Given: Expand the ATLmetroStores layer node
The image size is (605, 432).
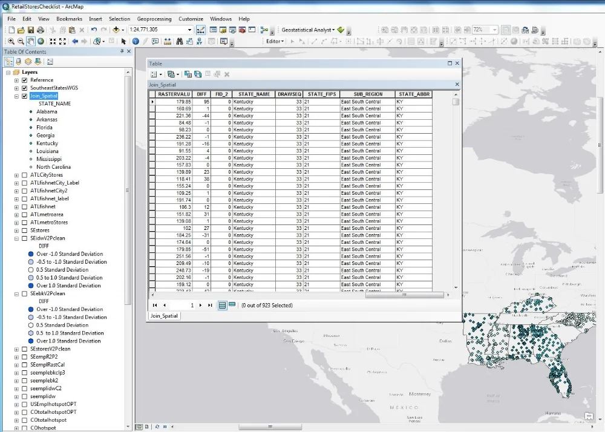Looking at the screenshot, I should point(16,223).
